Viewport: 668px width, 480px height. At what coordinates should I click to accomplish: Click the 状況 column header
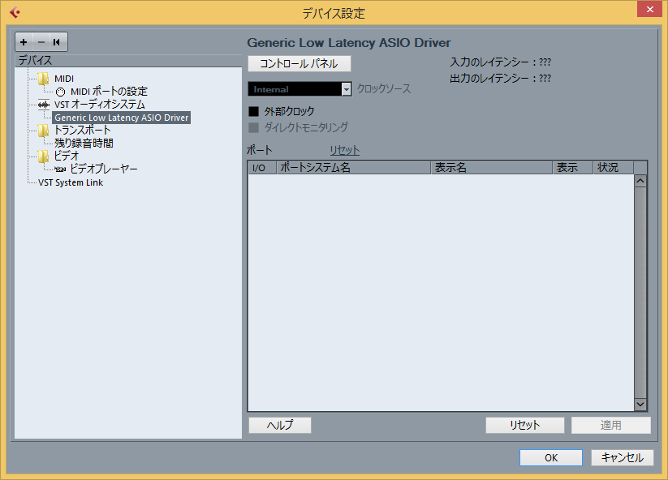[613, 168]
